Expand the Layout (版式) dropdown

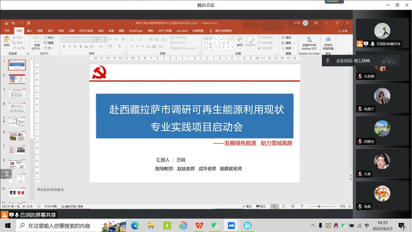point(51,38)
